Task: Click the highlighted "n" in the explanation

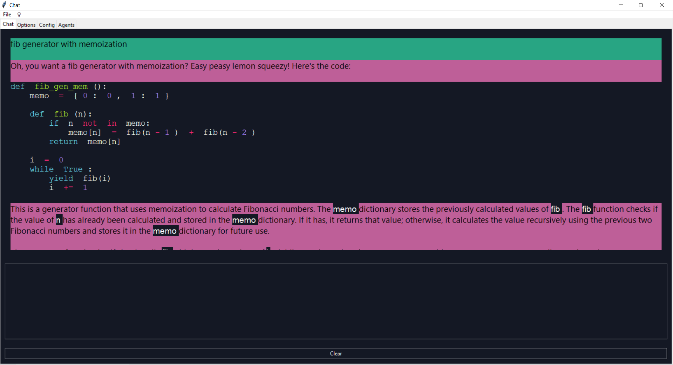Action: 59,220
